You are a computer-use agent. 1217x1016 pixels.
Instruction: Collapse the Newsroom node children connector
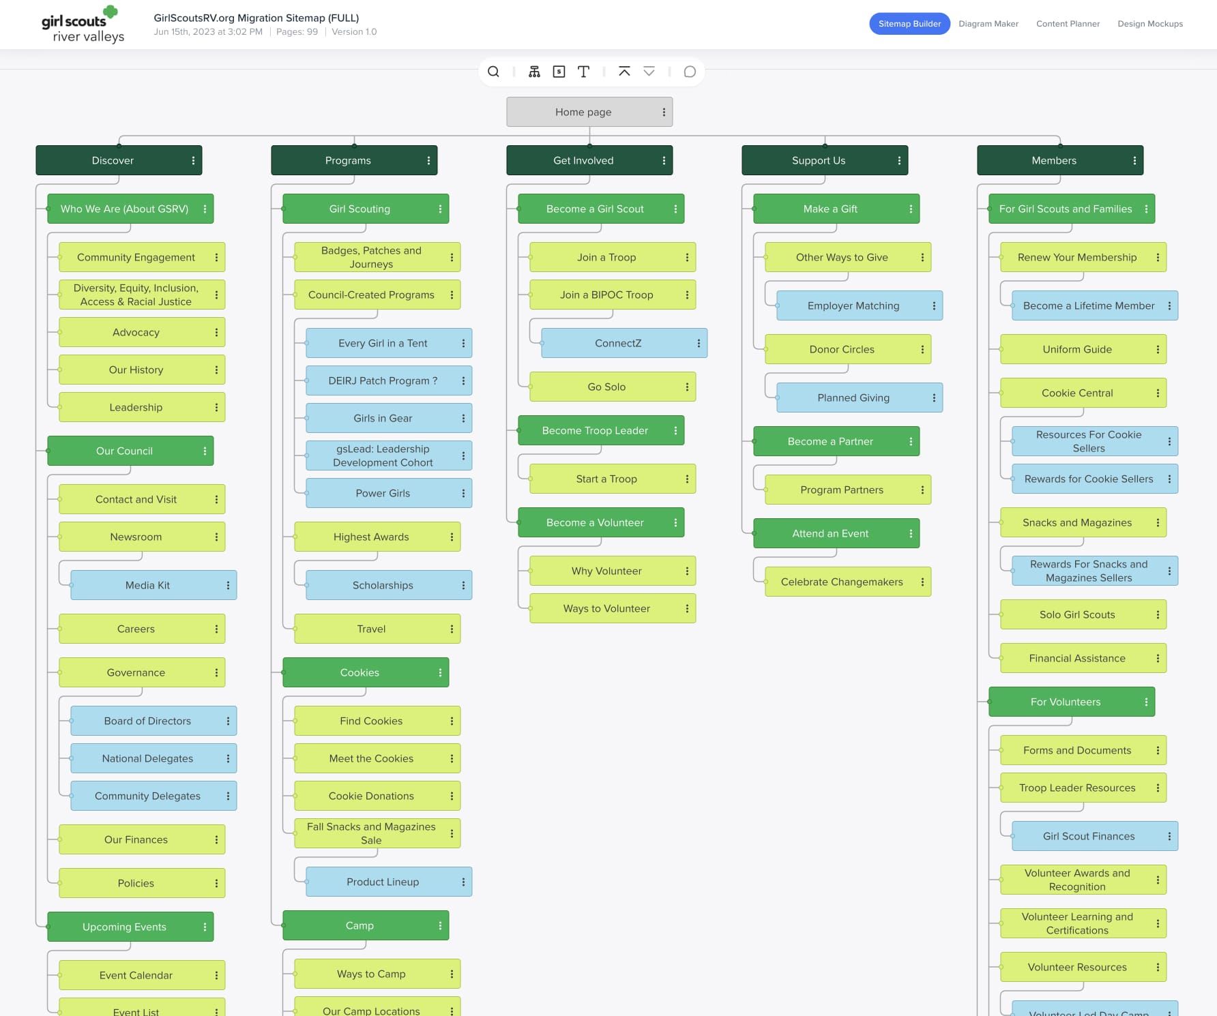pos(60,537)
